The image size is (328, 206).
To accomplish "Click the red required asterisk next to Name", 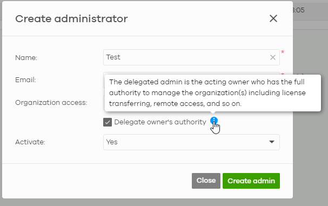I will (283, 52).
